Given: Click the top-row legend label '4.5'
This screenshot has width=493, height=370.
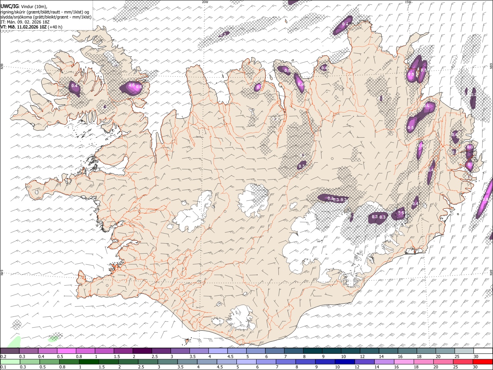Looking at the screenshot, I should pyautogui.click(x=230, y=357).
